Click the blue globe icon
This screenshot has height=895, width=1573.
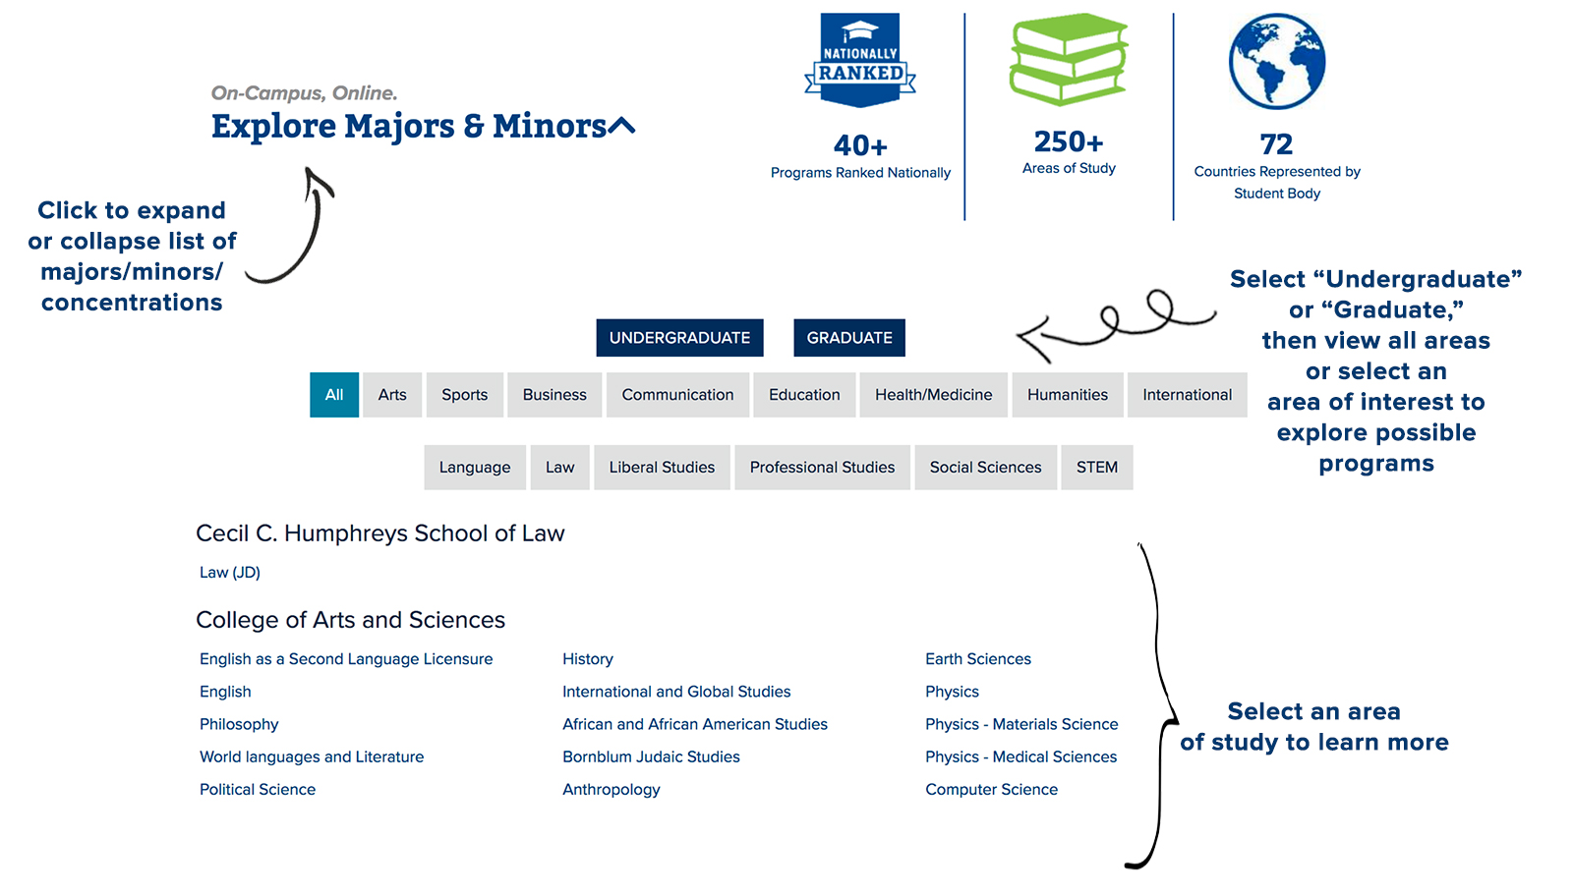[x=1276, y=61]
